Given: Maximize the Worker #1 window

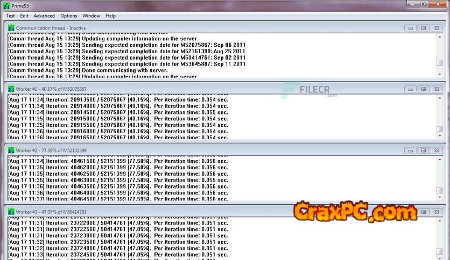Looking at the screenshot, I should [x=424, y=89].
